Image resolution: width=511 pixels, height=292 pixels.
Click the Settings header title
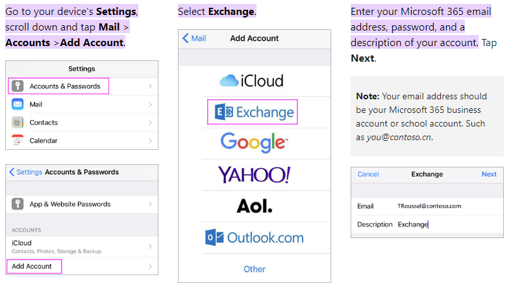point(82,69)
